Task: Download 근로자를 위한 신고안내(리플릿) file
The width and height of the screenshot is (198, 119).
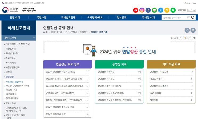Action: 88,93
